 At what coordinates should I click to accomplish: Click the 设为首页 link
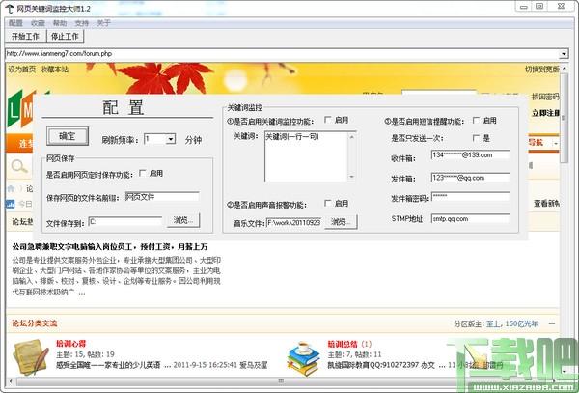(22, 70)
